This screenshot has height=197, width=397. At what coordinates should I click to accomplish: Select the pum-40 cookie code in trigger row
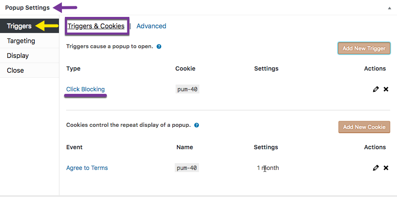point(187,89)
